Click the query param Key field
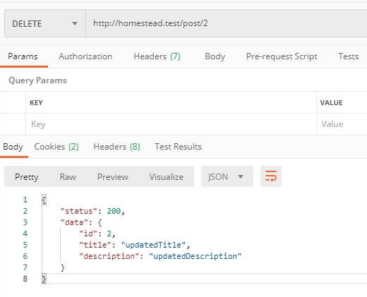Viewport: 367px width, 297px height. coord(171,124)
